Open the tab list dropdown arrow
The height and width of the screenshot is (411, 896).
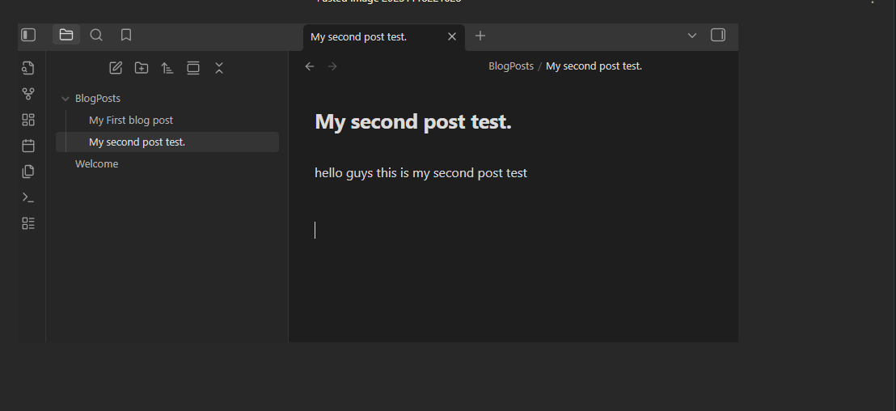pos(692,36)
